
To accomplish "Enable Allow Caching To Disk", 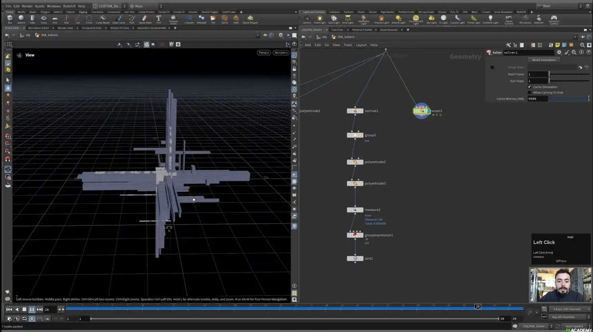I will pyautogui.click(x=530, y=92).
